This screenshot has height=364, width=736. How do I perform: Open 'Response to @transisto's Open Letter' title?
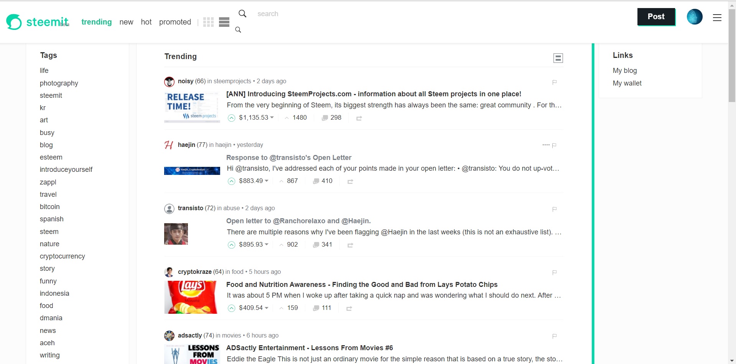point(289,158)
